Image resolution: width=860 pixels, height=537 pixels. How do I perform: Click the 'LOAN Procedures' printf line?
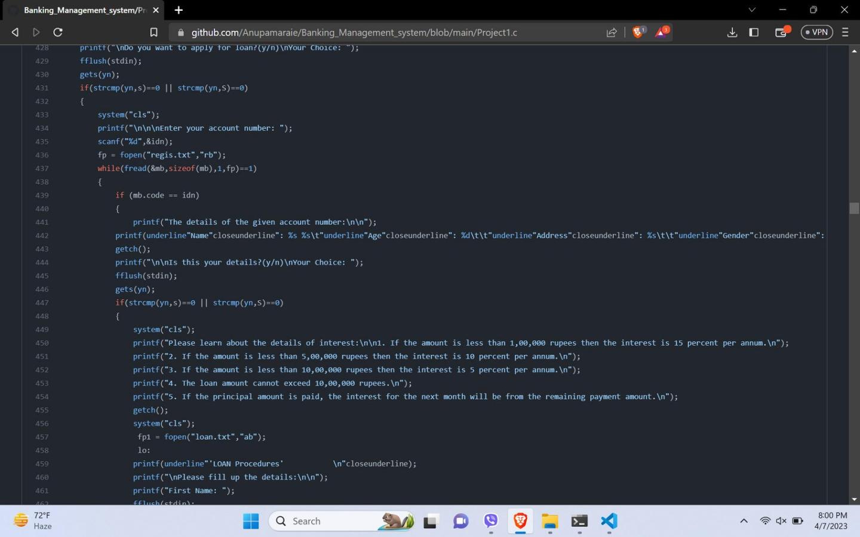click(x=275, y=464)
